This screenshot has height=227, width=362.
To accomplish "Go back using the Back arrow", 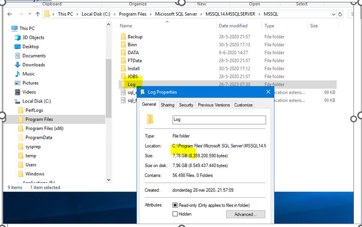I will click(10, 14).
